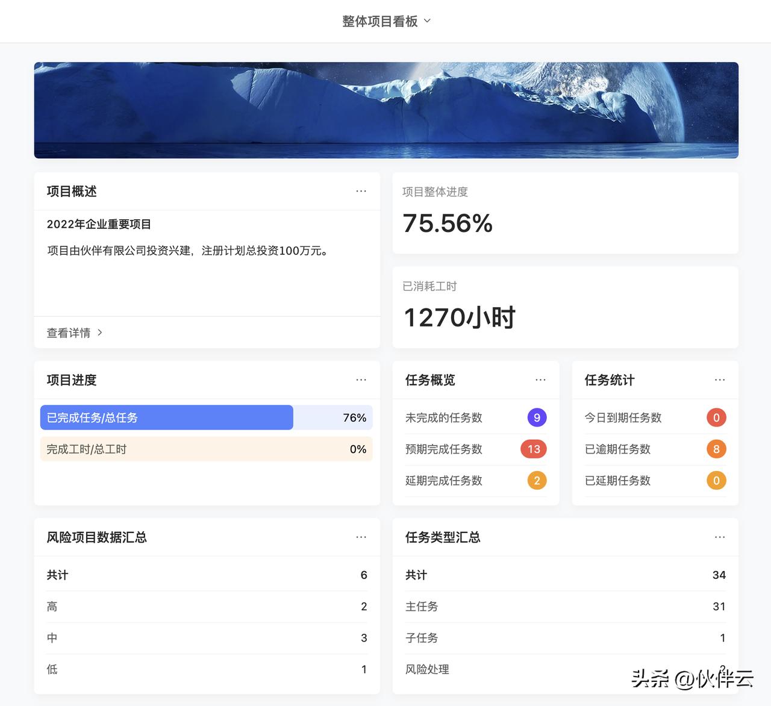
Task: Click the 查看详情 link
Action: (68, 333)
